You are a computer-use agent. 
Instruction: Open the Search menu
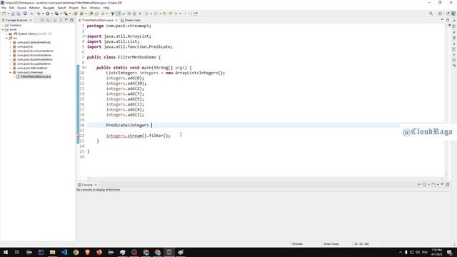click(x=61, y=8)
